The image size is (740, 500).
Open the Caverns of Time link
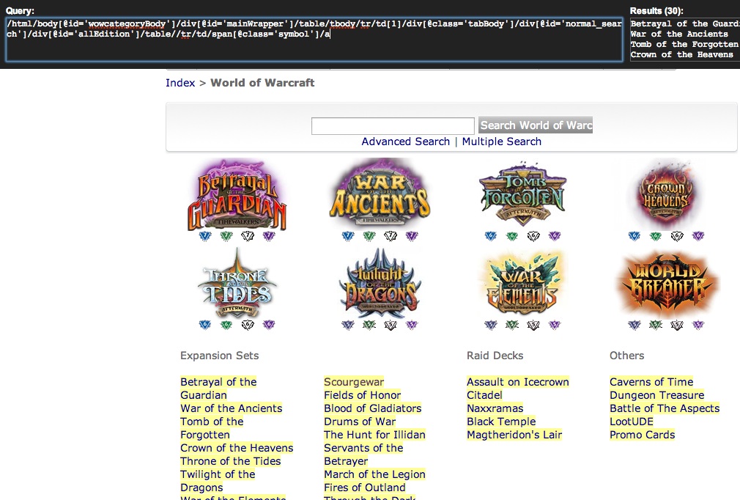pyautogui.click(x=651, y=382)
